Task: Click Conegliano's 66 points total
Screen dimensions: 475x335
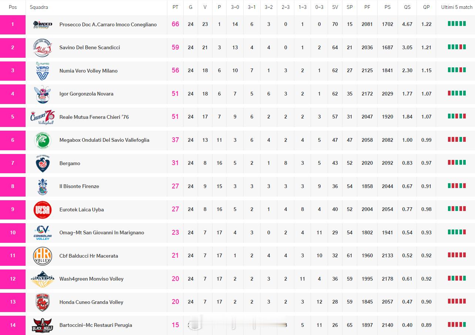Action: pyautogui.click(x=175, y=24)
